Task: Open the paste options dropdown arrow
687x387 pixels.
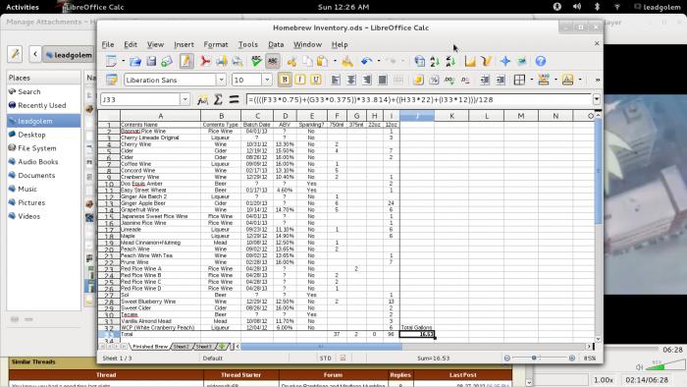Action: 336,61
